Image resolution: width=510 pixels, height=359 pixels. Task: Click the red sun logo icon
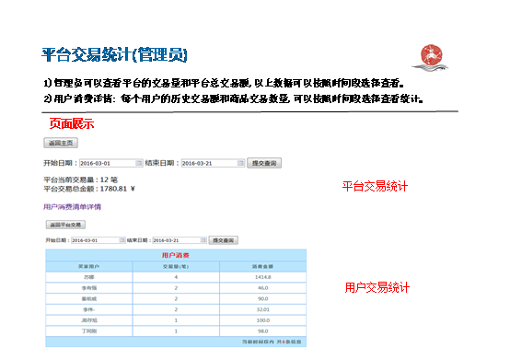431,56
